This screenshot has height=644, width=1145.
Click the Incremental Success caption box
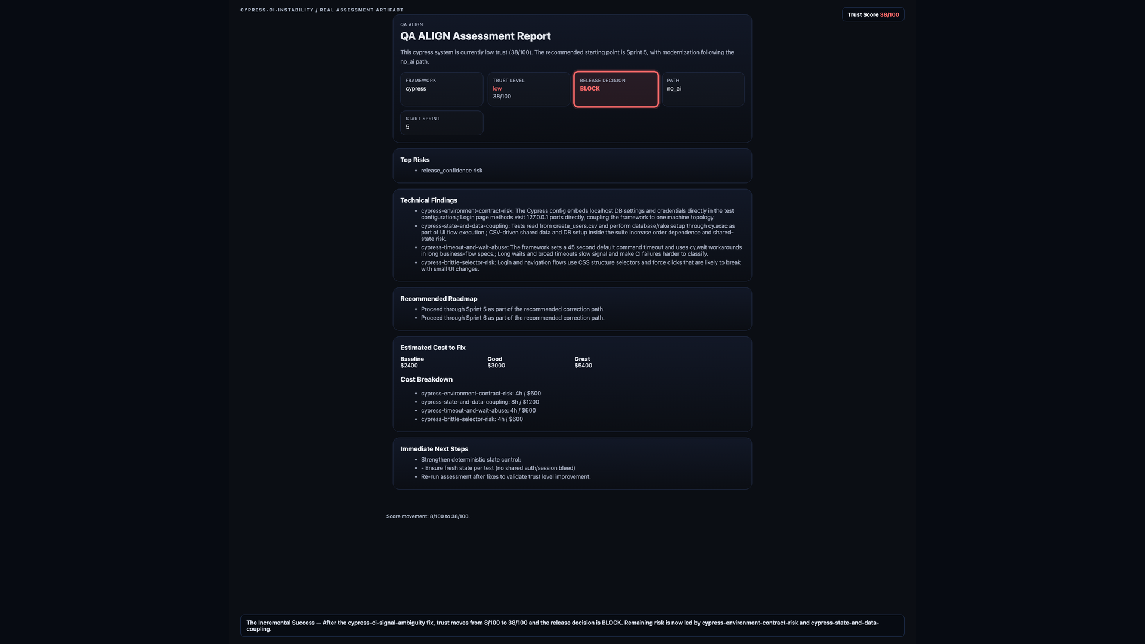click(572, 626)
